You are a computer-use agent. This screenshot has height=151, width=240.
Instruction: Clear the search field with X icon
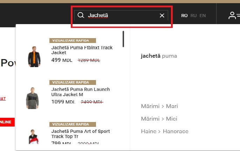pyautogui.click(x=162, y=15)
